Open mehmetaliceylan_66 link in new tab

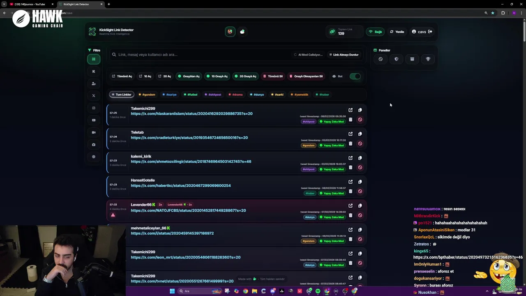coord(351,230)
